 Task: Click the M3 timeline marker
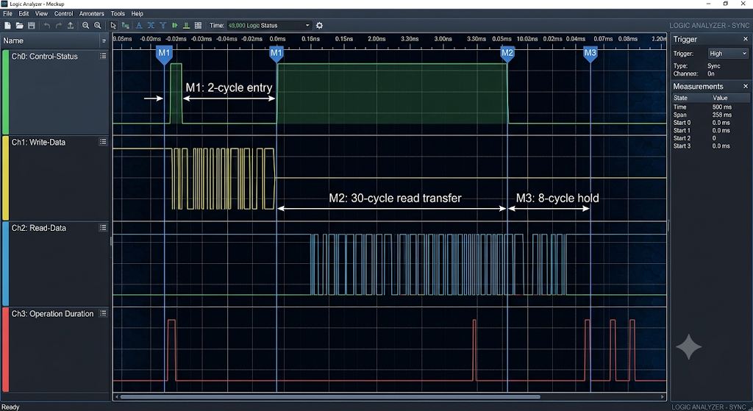[590, 54]
